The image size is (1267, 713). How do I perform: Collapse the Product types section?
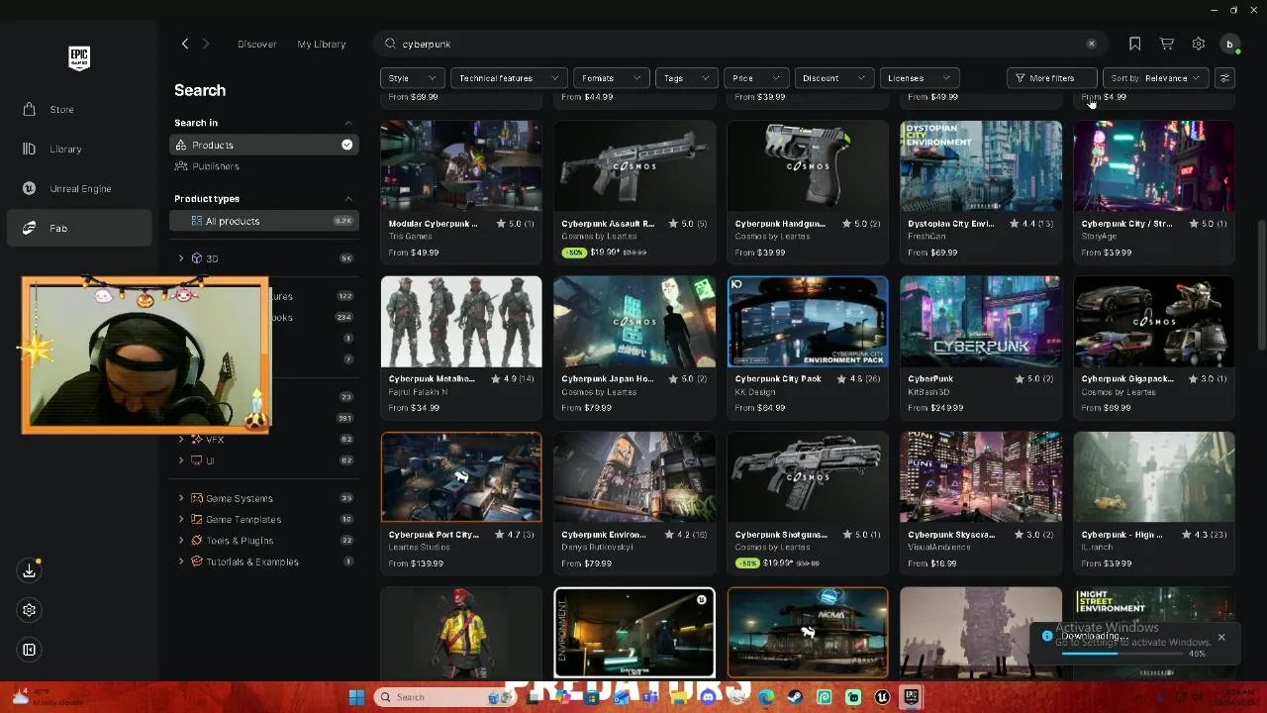[347, 199]
